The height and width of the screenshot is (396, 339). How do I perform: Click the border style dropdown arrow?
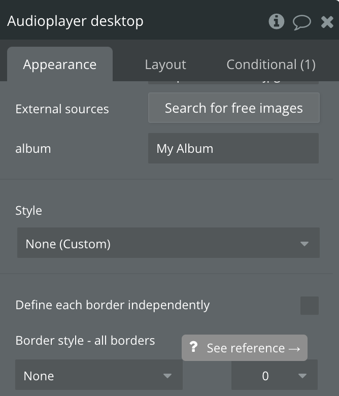(x=167, y=376)
